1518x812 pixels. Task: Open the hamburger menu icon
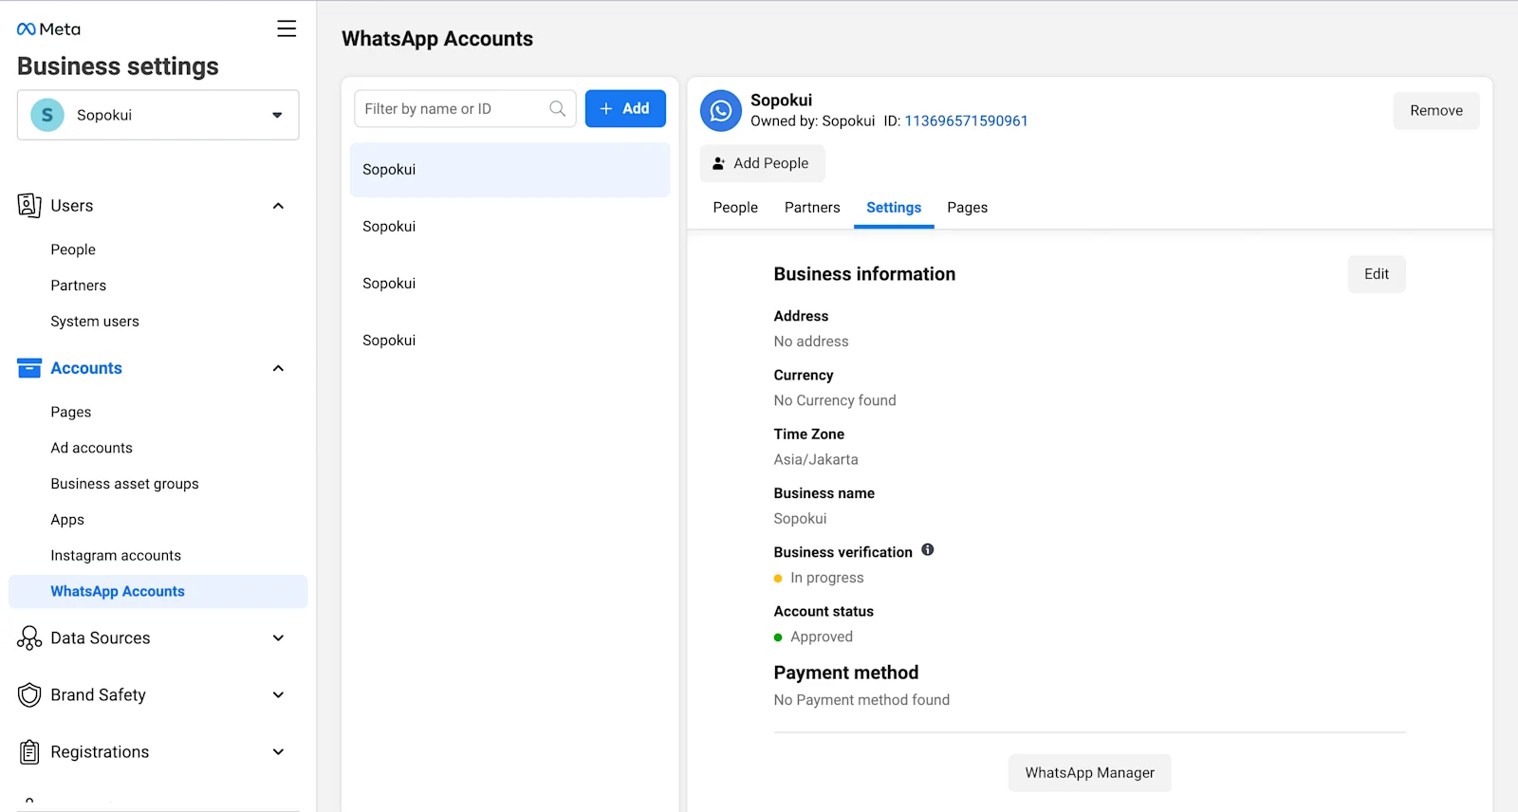(287, 28)
